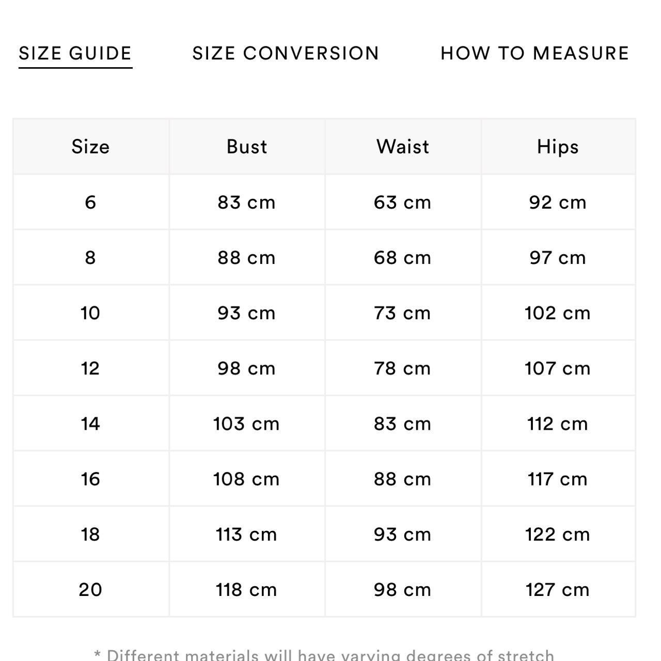Click the 127 cm hips cell
The width and height of the screenshot is (661, 661).
(x=558, y=589)
